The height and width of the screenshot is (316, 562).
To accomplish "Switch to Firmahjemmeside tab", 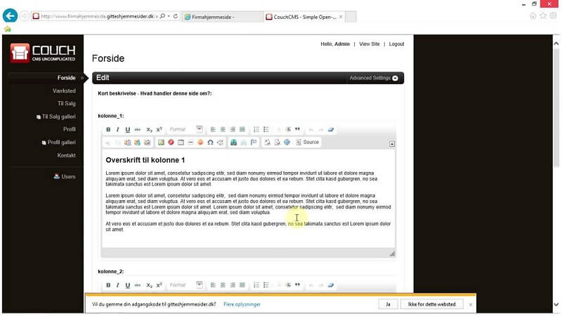I will 223,17.
